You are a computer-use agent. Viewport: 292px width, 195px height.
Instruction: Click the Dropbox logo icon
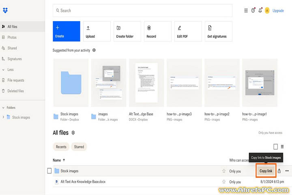point(5,10)
